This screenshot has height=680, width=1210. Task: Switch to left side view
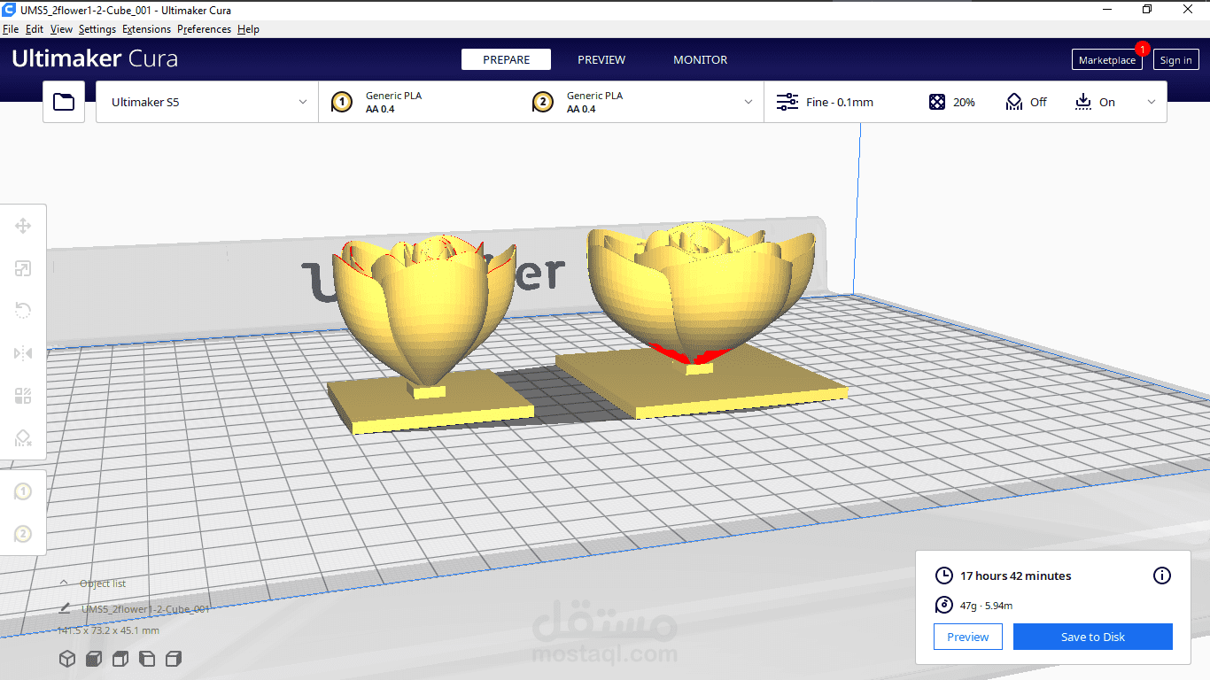coord(147,659)
